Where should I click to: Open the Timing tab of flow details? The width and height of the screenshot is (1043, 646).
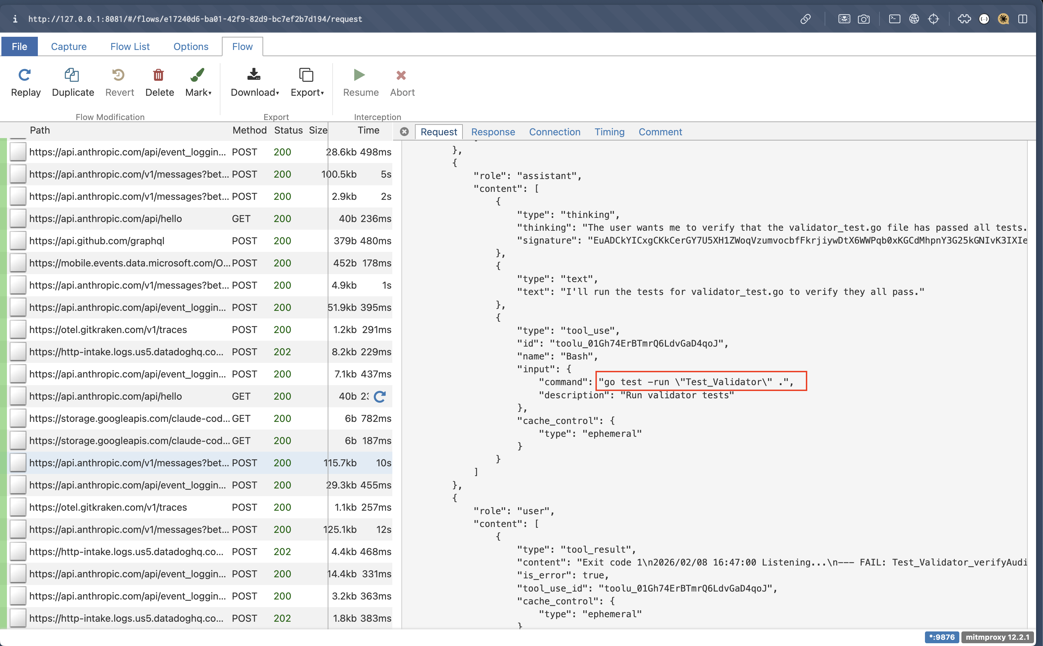[x=609, y=132]
